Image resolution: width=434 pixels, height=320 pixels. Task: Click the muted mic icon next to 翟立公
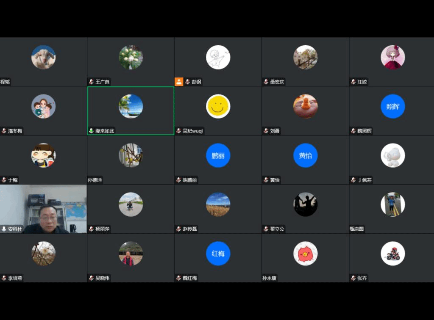point(266,229)
